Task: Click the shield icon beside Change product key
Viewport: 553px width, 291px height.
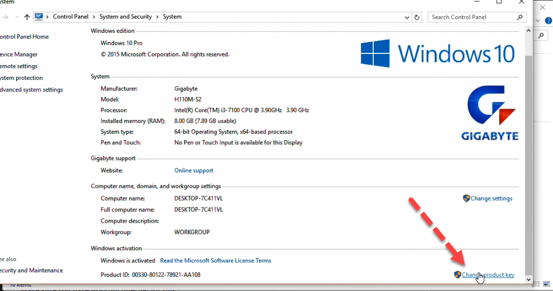Action: [x=457, y=274]
